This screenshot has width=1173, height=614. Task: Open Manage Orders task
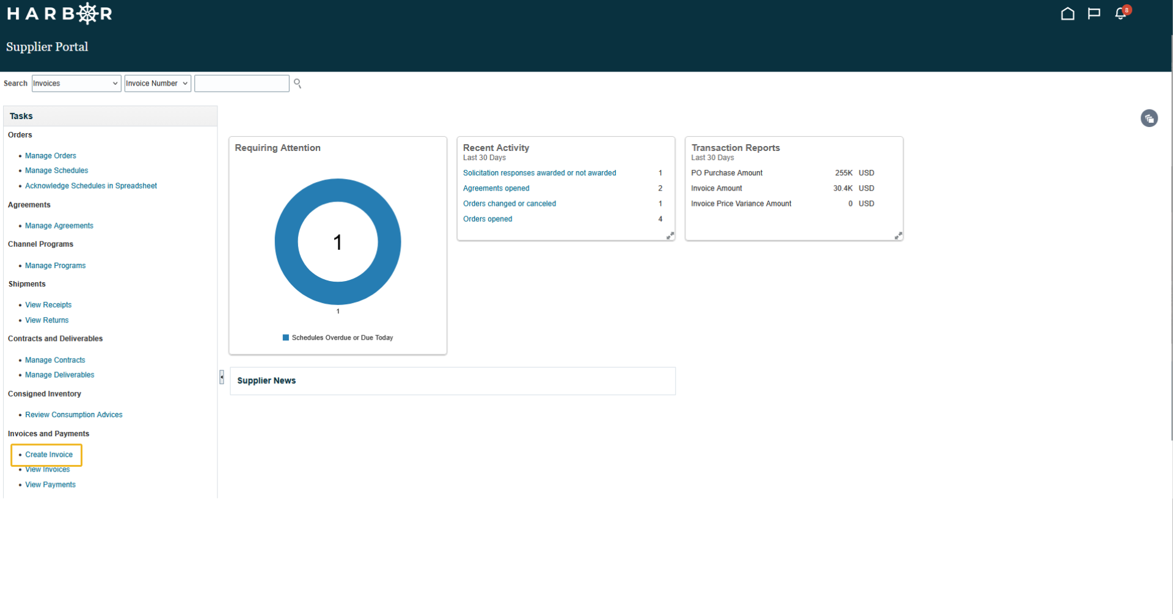[51, 156]
